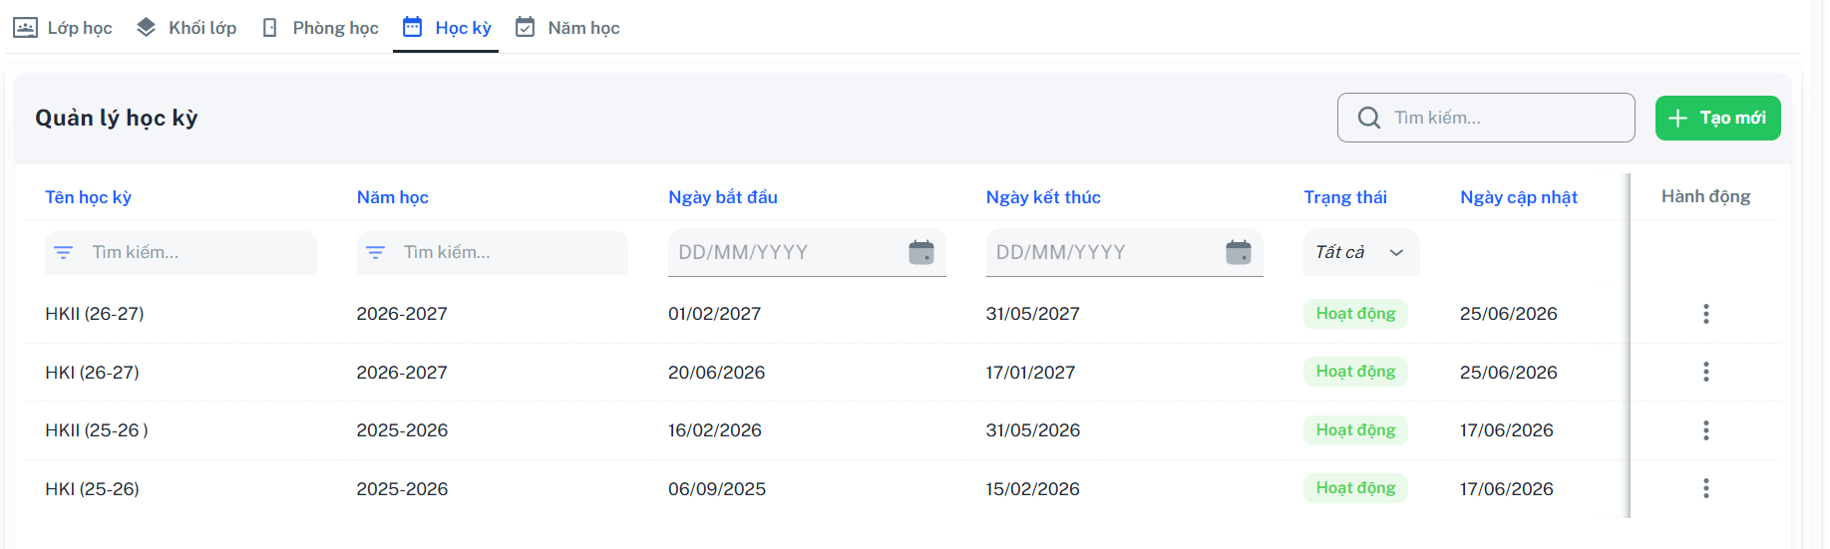Click end date 31/05/2027
Viewport: 1830px width, 549px height.
pyautogui.click(x=1032, y=314)
